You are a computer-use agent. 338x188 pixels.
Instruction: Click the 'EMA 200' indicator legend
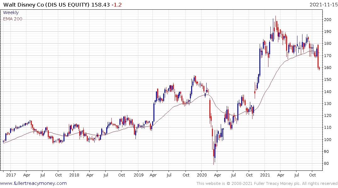tap(13, 19)
